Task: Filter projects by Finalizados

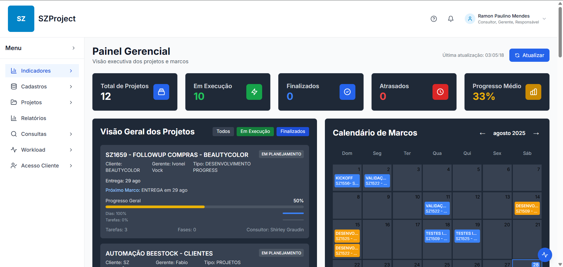Action: [293, 131]
